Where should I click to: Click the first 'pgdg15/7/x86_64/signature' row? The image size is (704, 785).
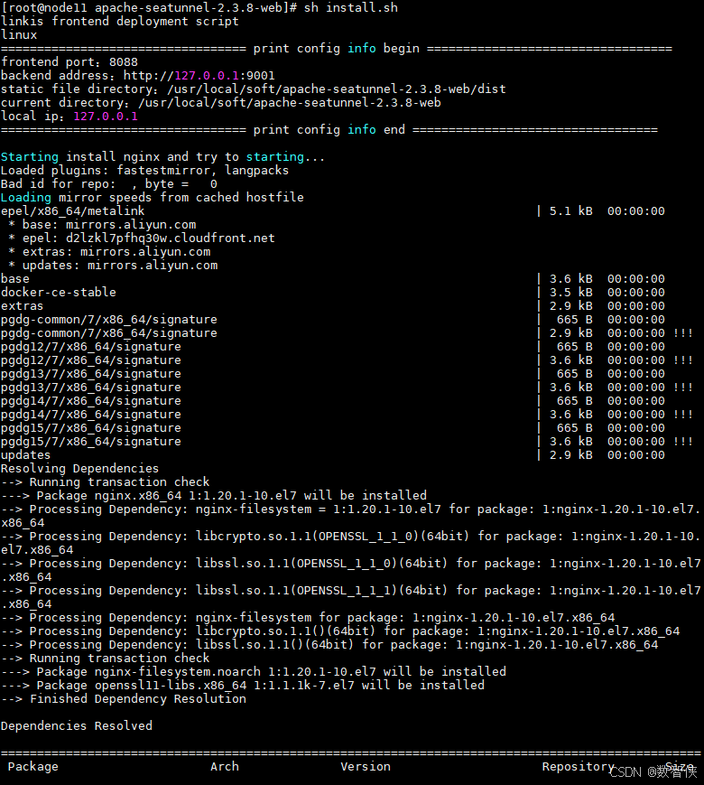coord(333,427)
